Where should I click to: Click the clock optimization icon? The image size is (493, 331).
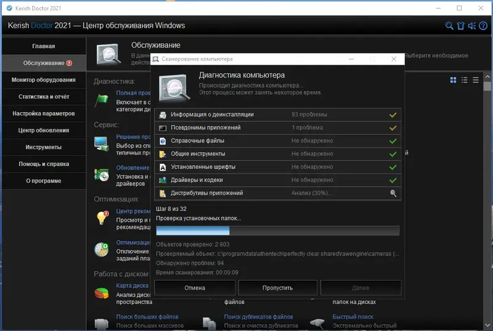click(x=102, y=250)
